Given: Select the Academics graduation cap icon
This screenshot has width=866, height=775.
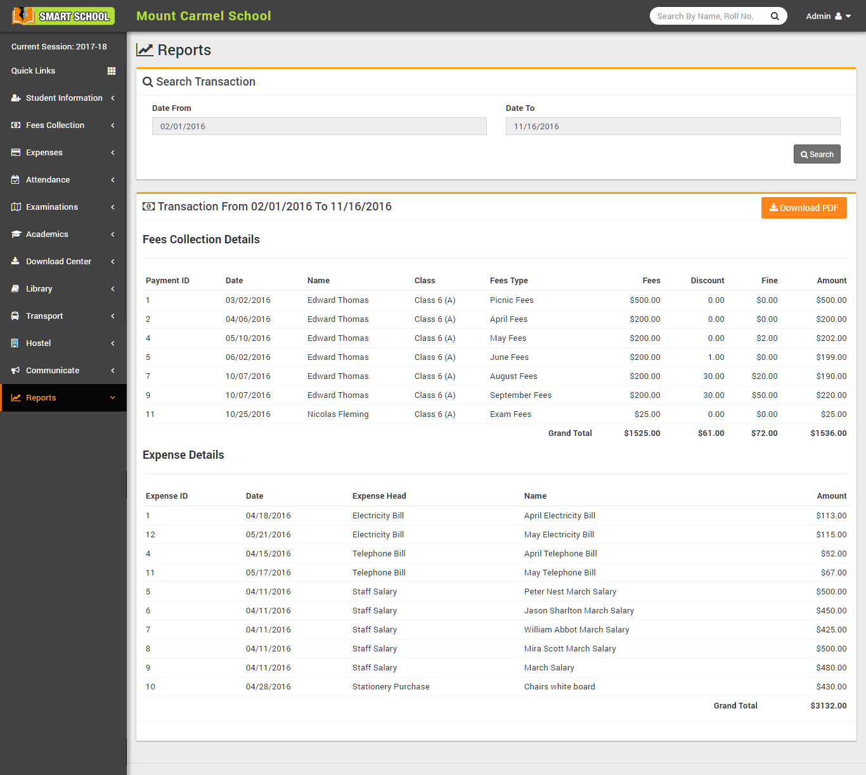Looking at the screenshot, I should point(15,234).
